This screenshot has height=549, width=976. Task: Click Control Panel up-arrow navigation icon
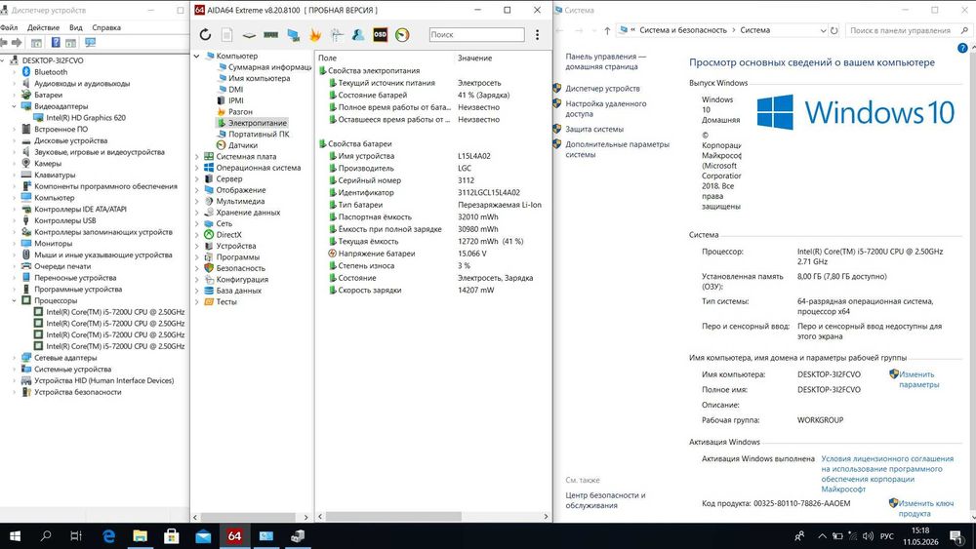point(607,30)
